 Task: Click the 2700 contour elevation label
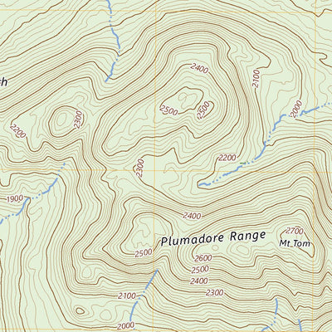click(295, 231)
